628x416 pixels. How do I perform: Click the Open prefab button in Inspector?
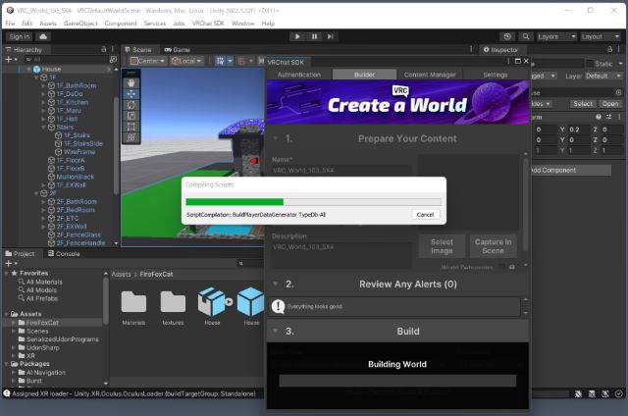point(610,104)
